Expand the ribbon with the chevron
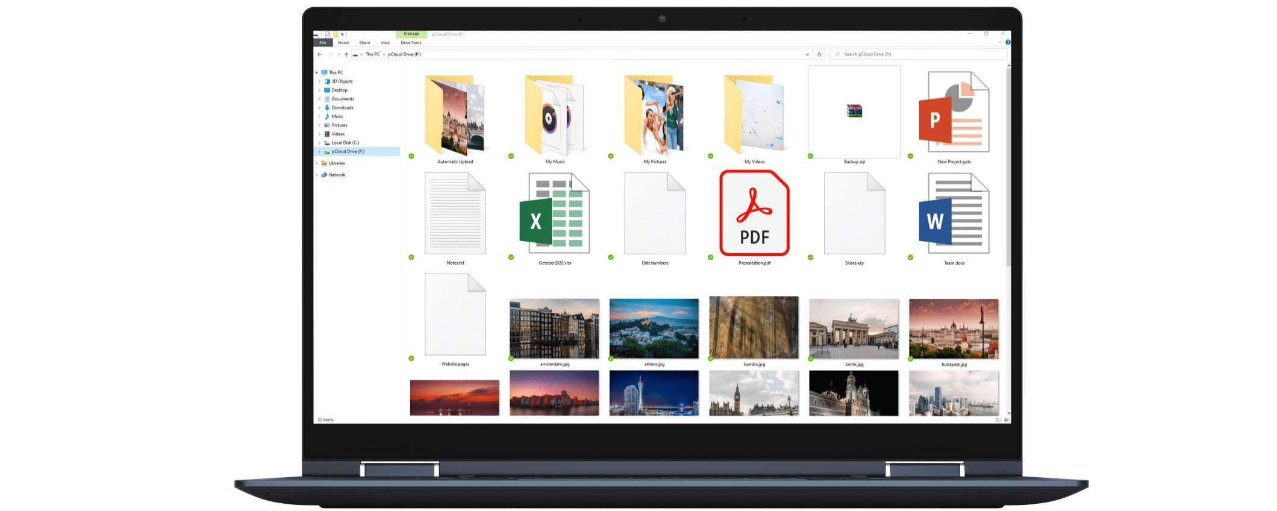1277x511 pixels. click(x=1000, y=42)
